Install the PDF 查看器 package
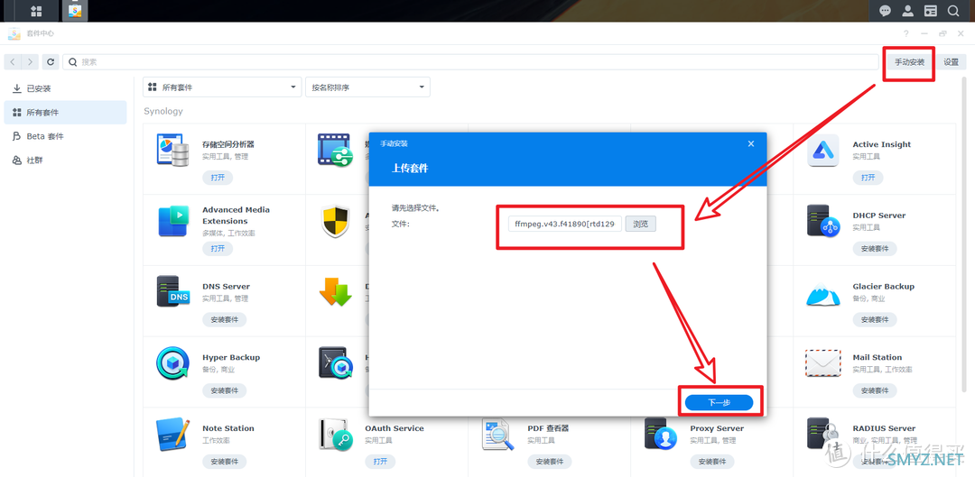 click(x=550, y=462)
